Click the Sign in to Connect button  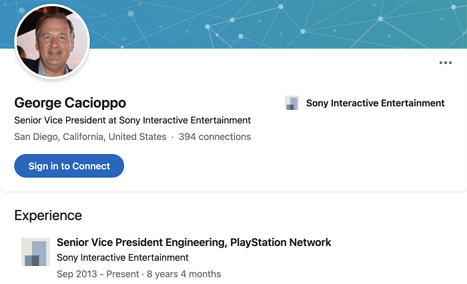(x=69, y=166)
